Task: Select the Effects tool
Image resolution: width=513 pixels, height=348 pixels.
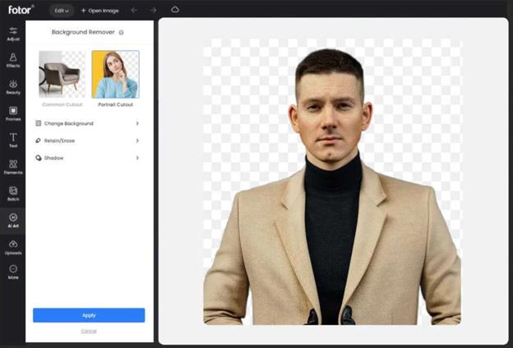Action: pos(13,59)
